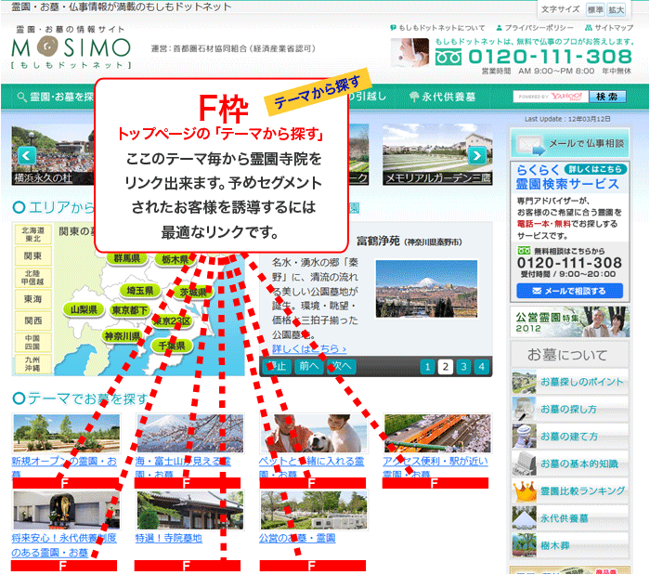Select the 関西 region tab
Viewport: 650px width, 575px height.
click(32, 320)
